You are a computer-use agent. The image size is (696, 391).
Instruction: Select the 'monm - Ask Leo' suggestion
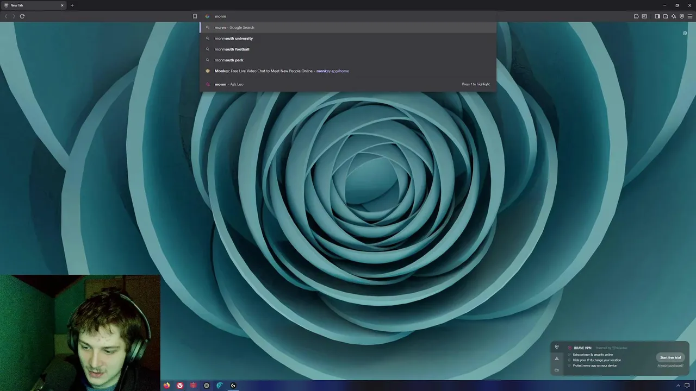tap(348, 84)
